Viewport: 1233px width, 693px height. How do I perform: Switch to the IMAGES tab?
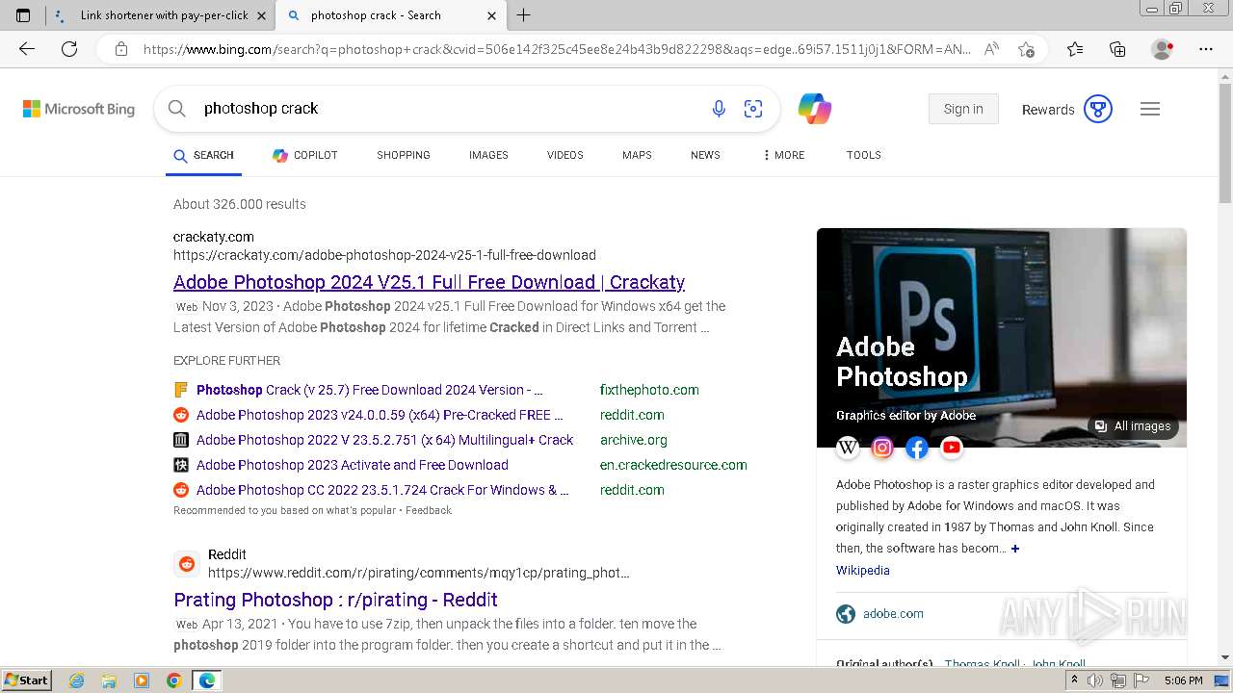point(488,155)
